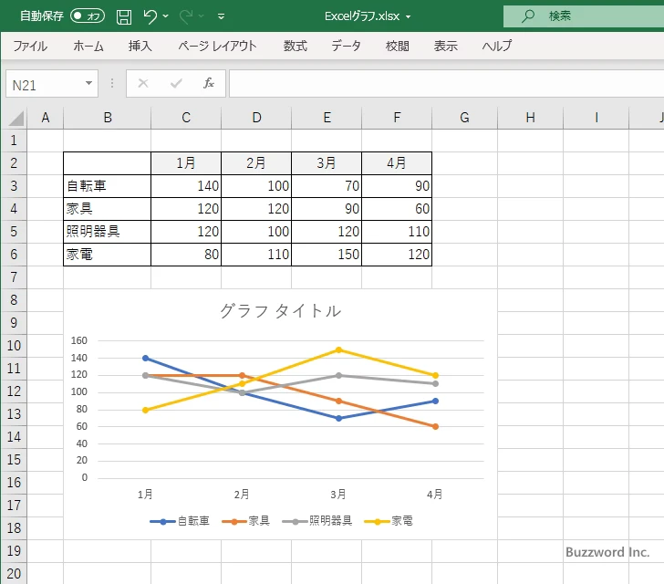
Task: Click the 3月 label on horizontal axis
Action: [338, 495]
